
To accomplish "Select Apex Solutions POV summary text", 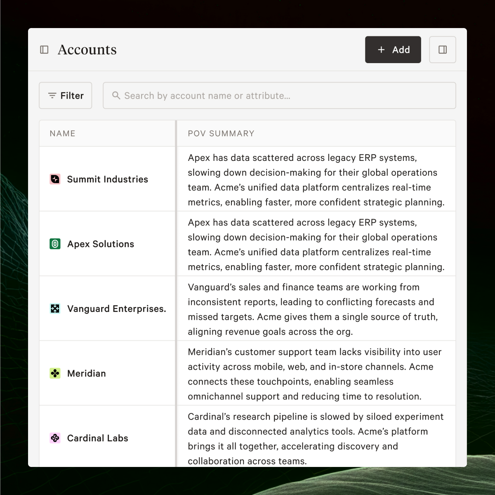I will pyautogui.click(x=316, y=245).
